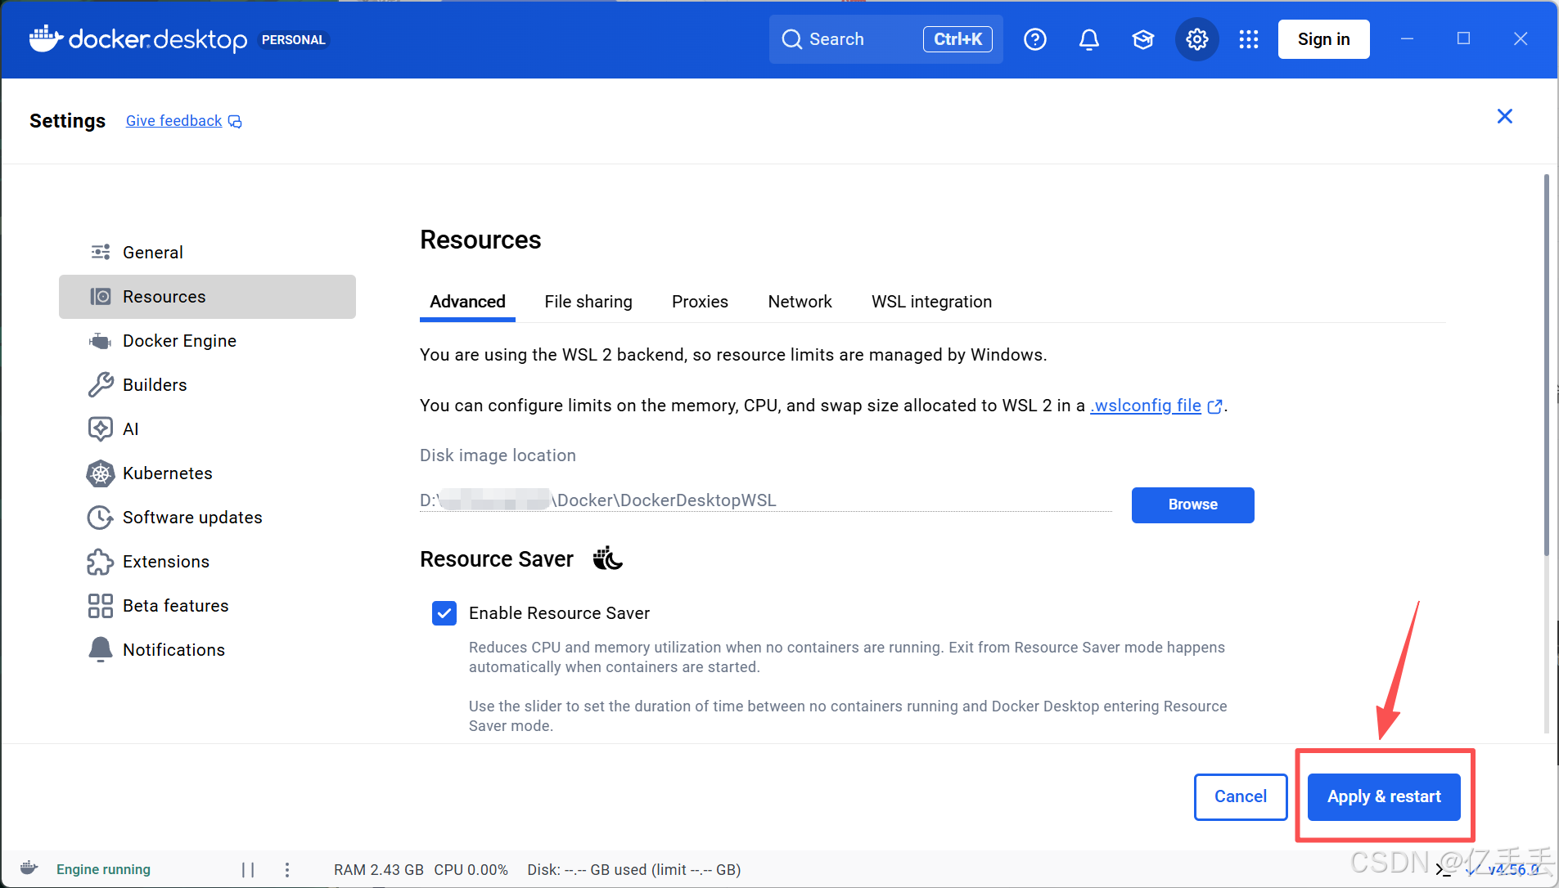Image resolution: width=1559 pixels, height=888 pixels.
Task: Click the external link icon after .wslconfig
Action: [1215, 406]
